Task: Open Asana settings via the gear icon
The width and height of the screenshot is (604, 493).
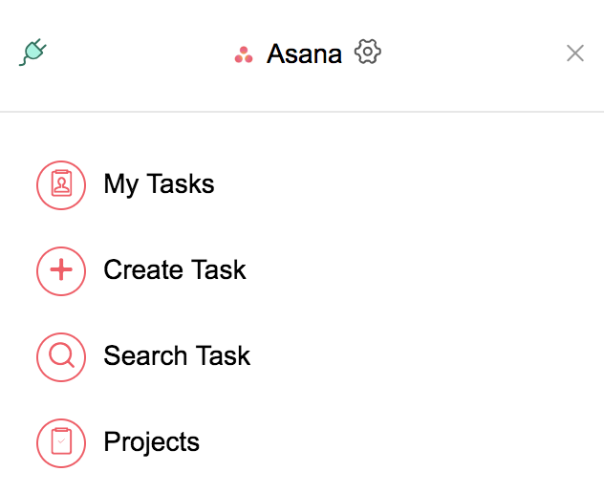Action: tap(368, 52)
